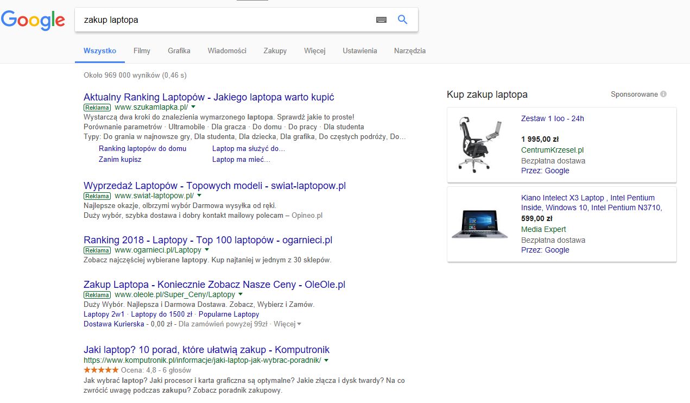Viewport: 690px width, 403px height.
Task: Open Ranking laptopów do domu sitelink
Action: [142, 148]
